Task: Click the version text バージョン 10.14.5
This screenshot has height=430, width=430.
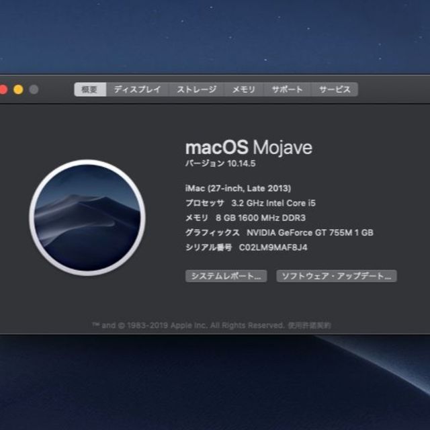Action: pos(220,163)
